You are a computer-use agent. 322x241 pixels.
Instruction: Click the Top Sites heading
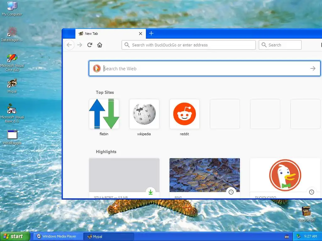(x=105, y=93)
